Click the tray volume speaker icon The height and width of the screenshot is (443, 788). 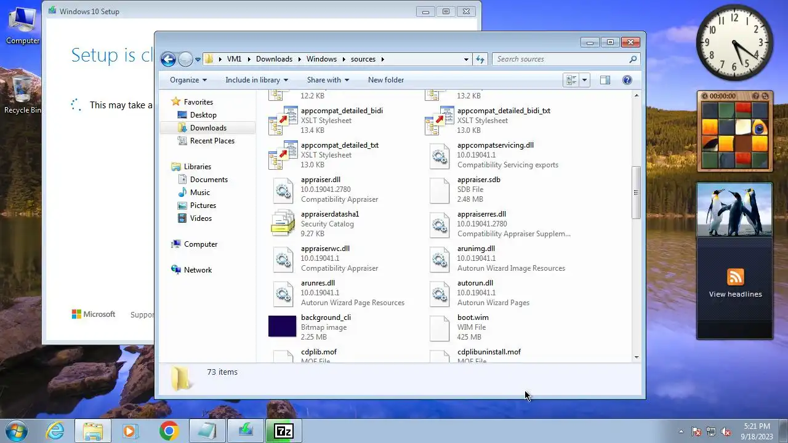tap(726, 432)
